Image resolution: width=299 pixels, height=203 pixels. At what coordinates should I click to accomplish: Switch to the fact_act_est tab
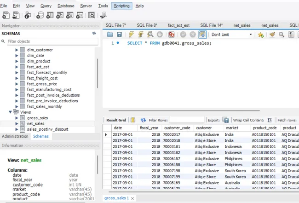[x=178, y=25]
